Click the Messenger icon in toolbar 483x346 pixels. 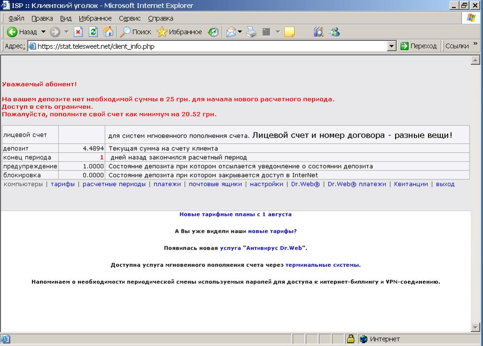pos(335,32)
